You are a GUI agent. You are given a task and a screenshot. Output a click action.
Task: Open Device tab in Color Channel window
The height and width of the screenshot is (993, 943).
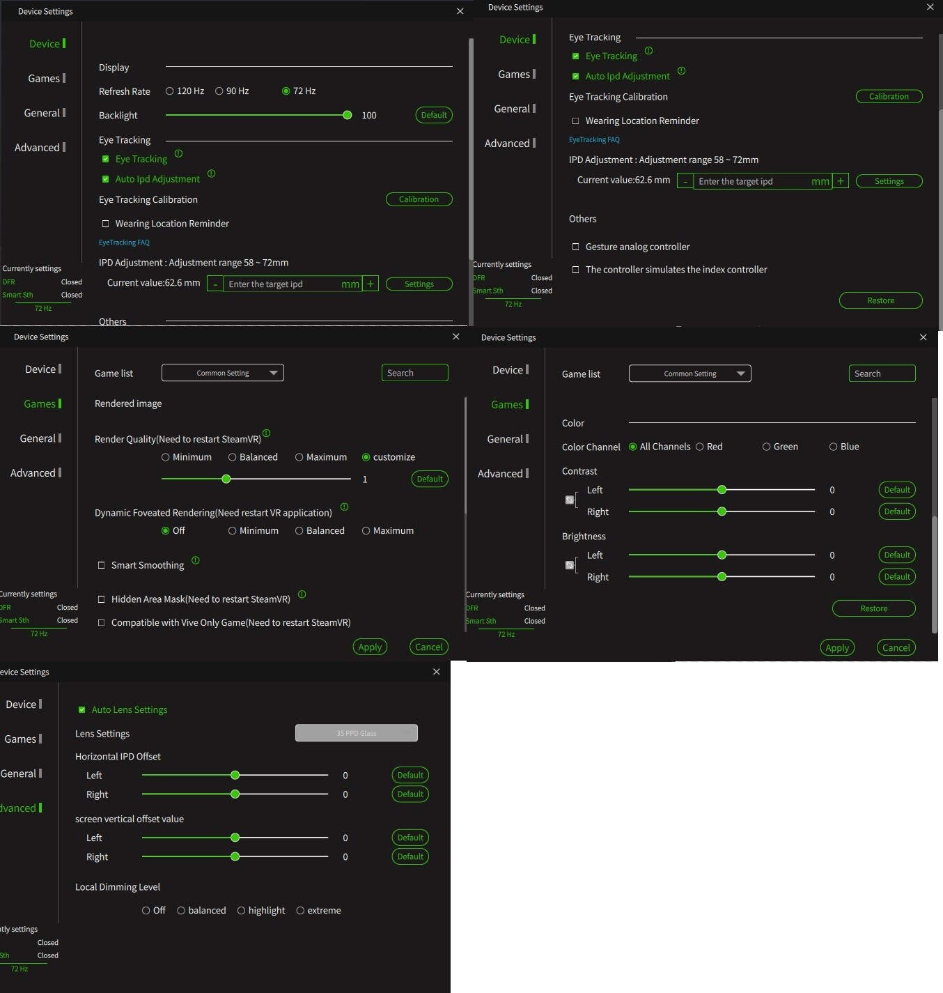point(511,370)
